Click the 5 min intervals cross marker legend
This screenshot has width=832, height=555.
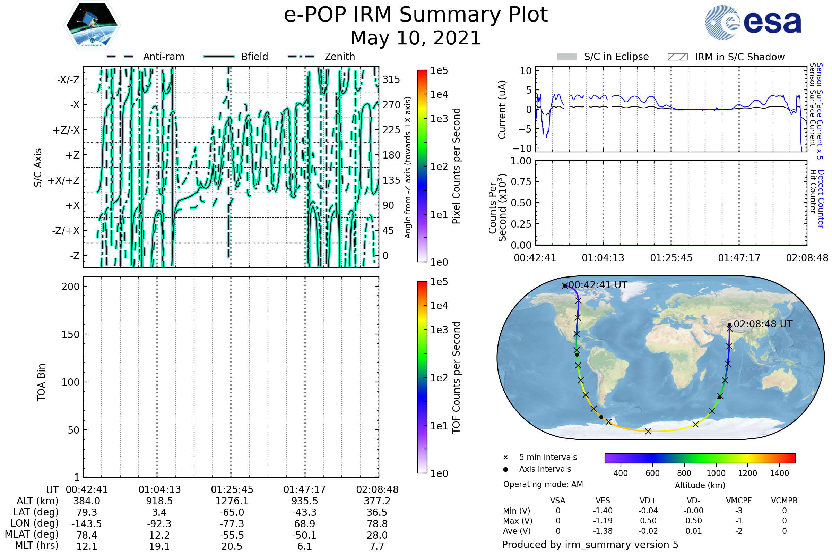[505, 458]
